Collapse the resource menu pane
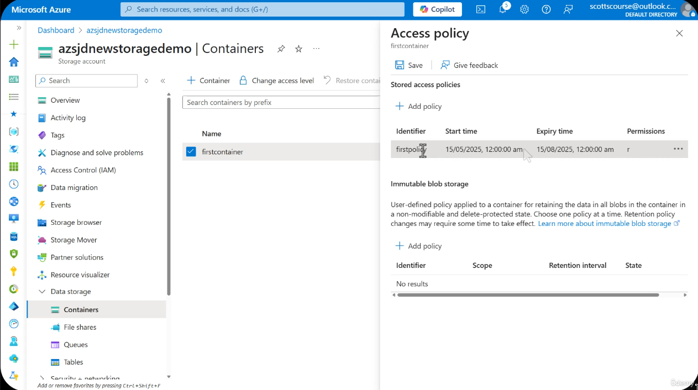 tap(163, 81)
